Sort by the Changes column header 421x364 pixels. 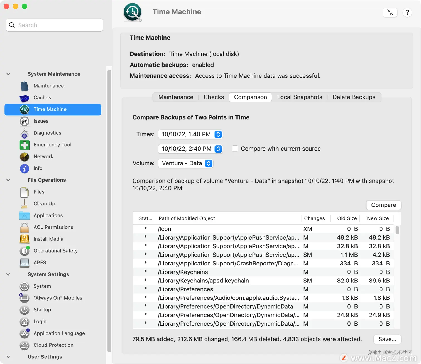click(316, 218)
